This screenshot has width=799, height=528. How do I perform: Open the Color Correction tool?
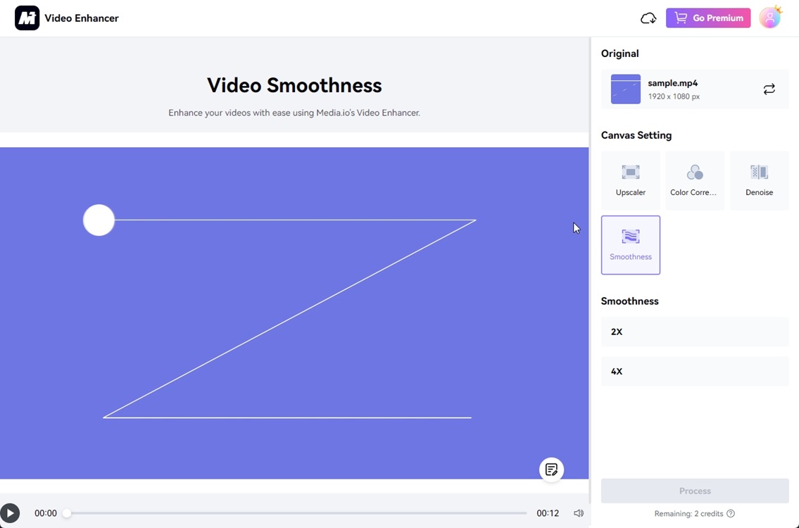tap(695, 180)
